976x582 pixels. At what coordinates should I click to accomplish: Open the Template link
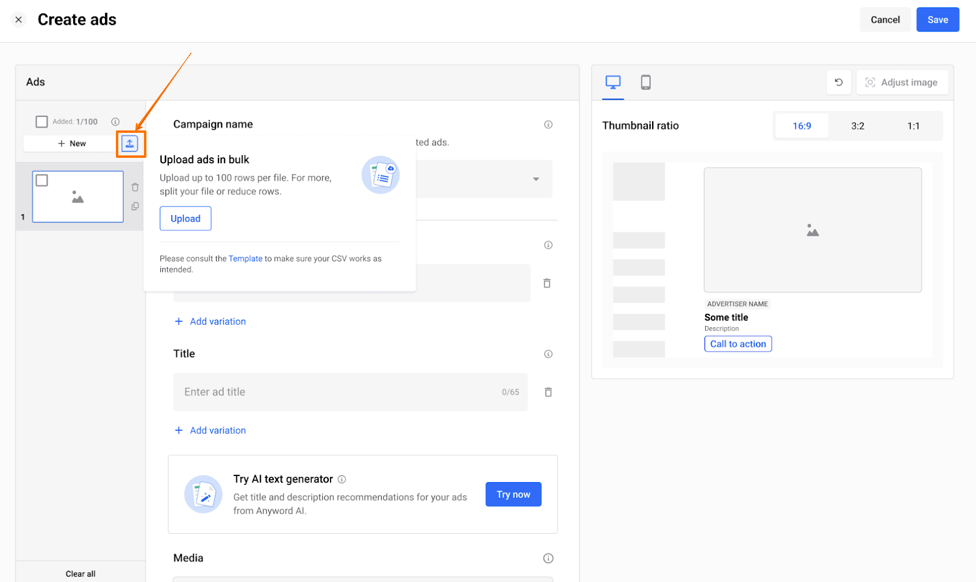point(245,258)
